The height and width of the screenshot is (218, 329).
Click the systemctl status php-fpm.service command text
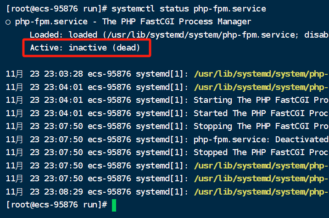coord(189,9)
